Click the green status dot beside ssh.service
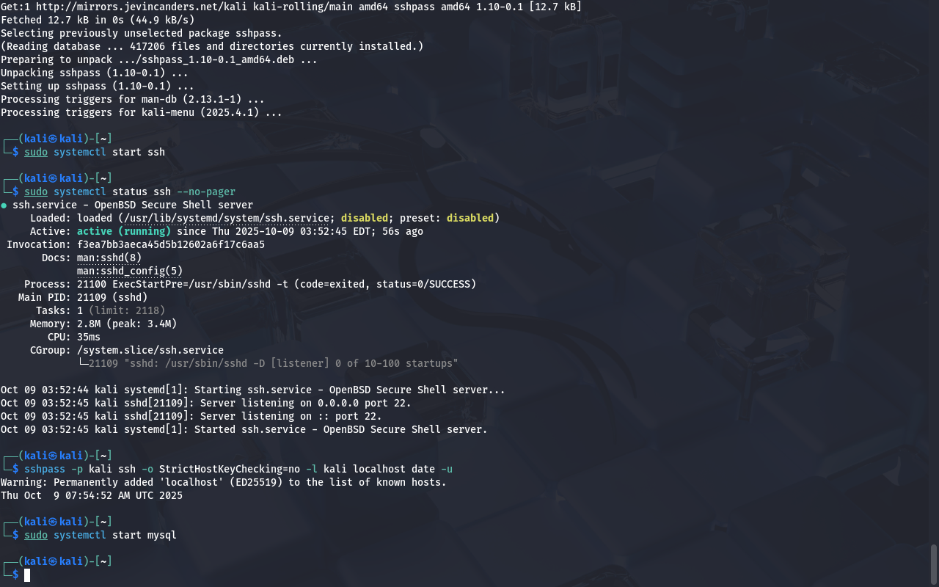Screen dimensions: 939x587 point(4,205)
